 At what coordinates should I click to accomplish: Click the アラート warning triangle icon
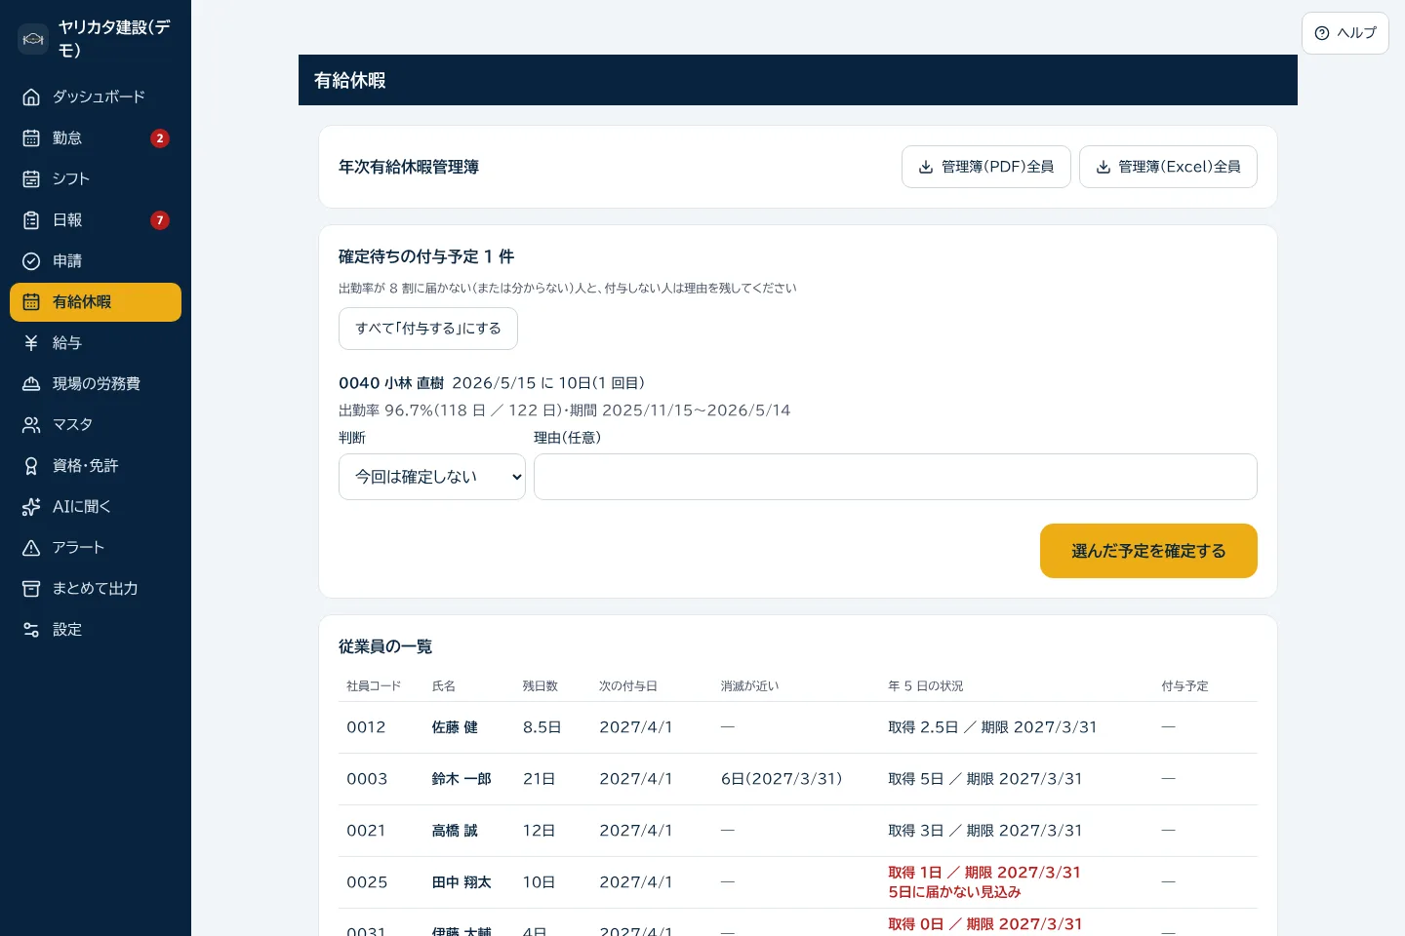(31, 547)
